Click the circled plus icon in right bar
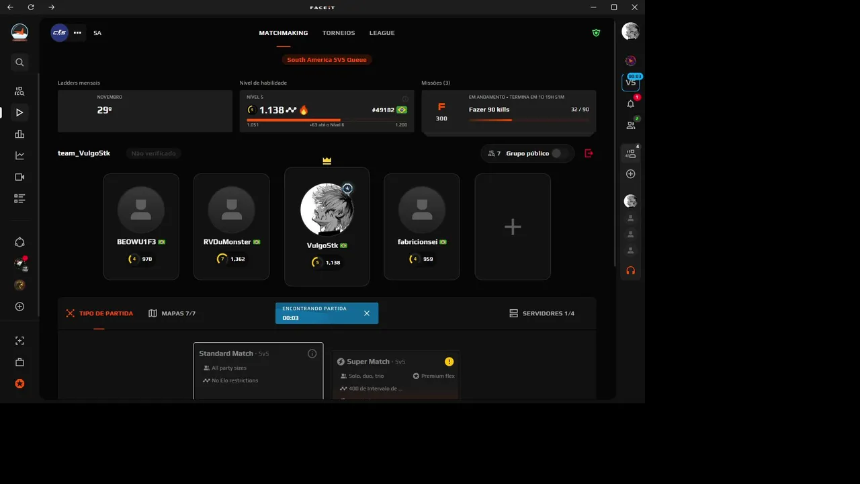 [630, 174]
